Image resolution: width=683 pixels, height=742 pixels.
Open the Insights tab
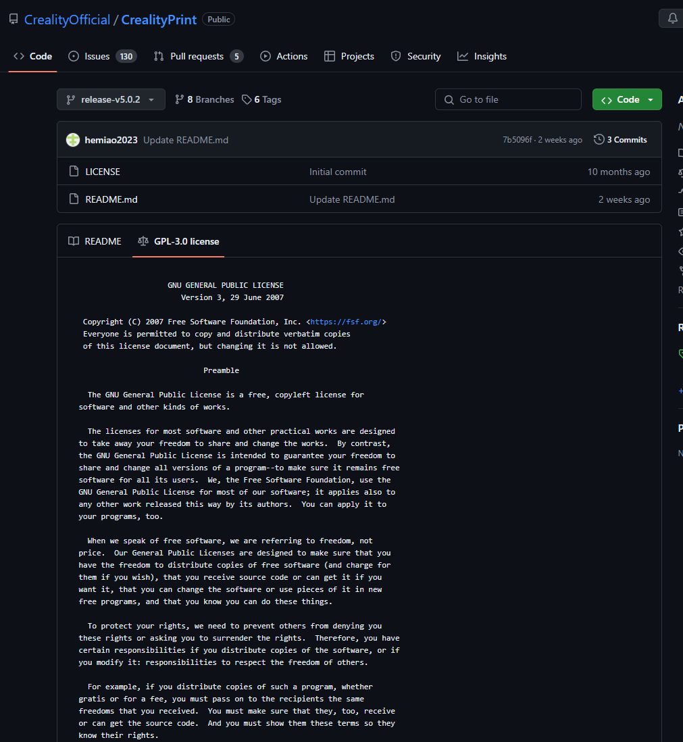point(482,56)
